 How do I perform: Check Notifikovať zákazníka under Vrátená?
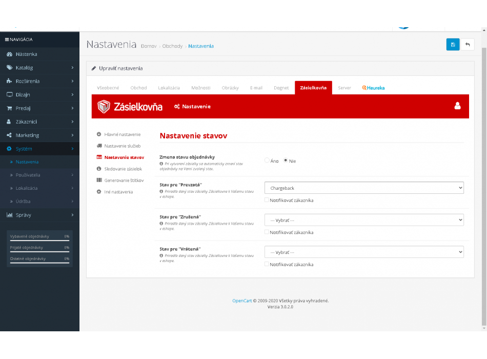267,264
